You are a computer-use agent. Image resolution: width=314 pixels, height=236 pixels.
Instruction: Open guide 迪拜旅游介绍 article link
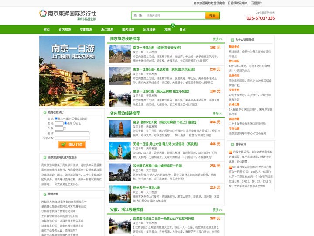[62, 221]
